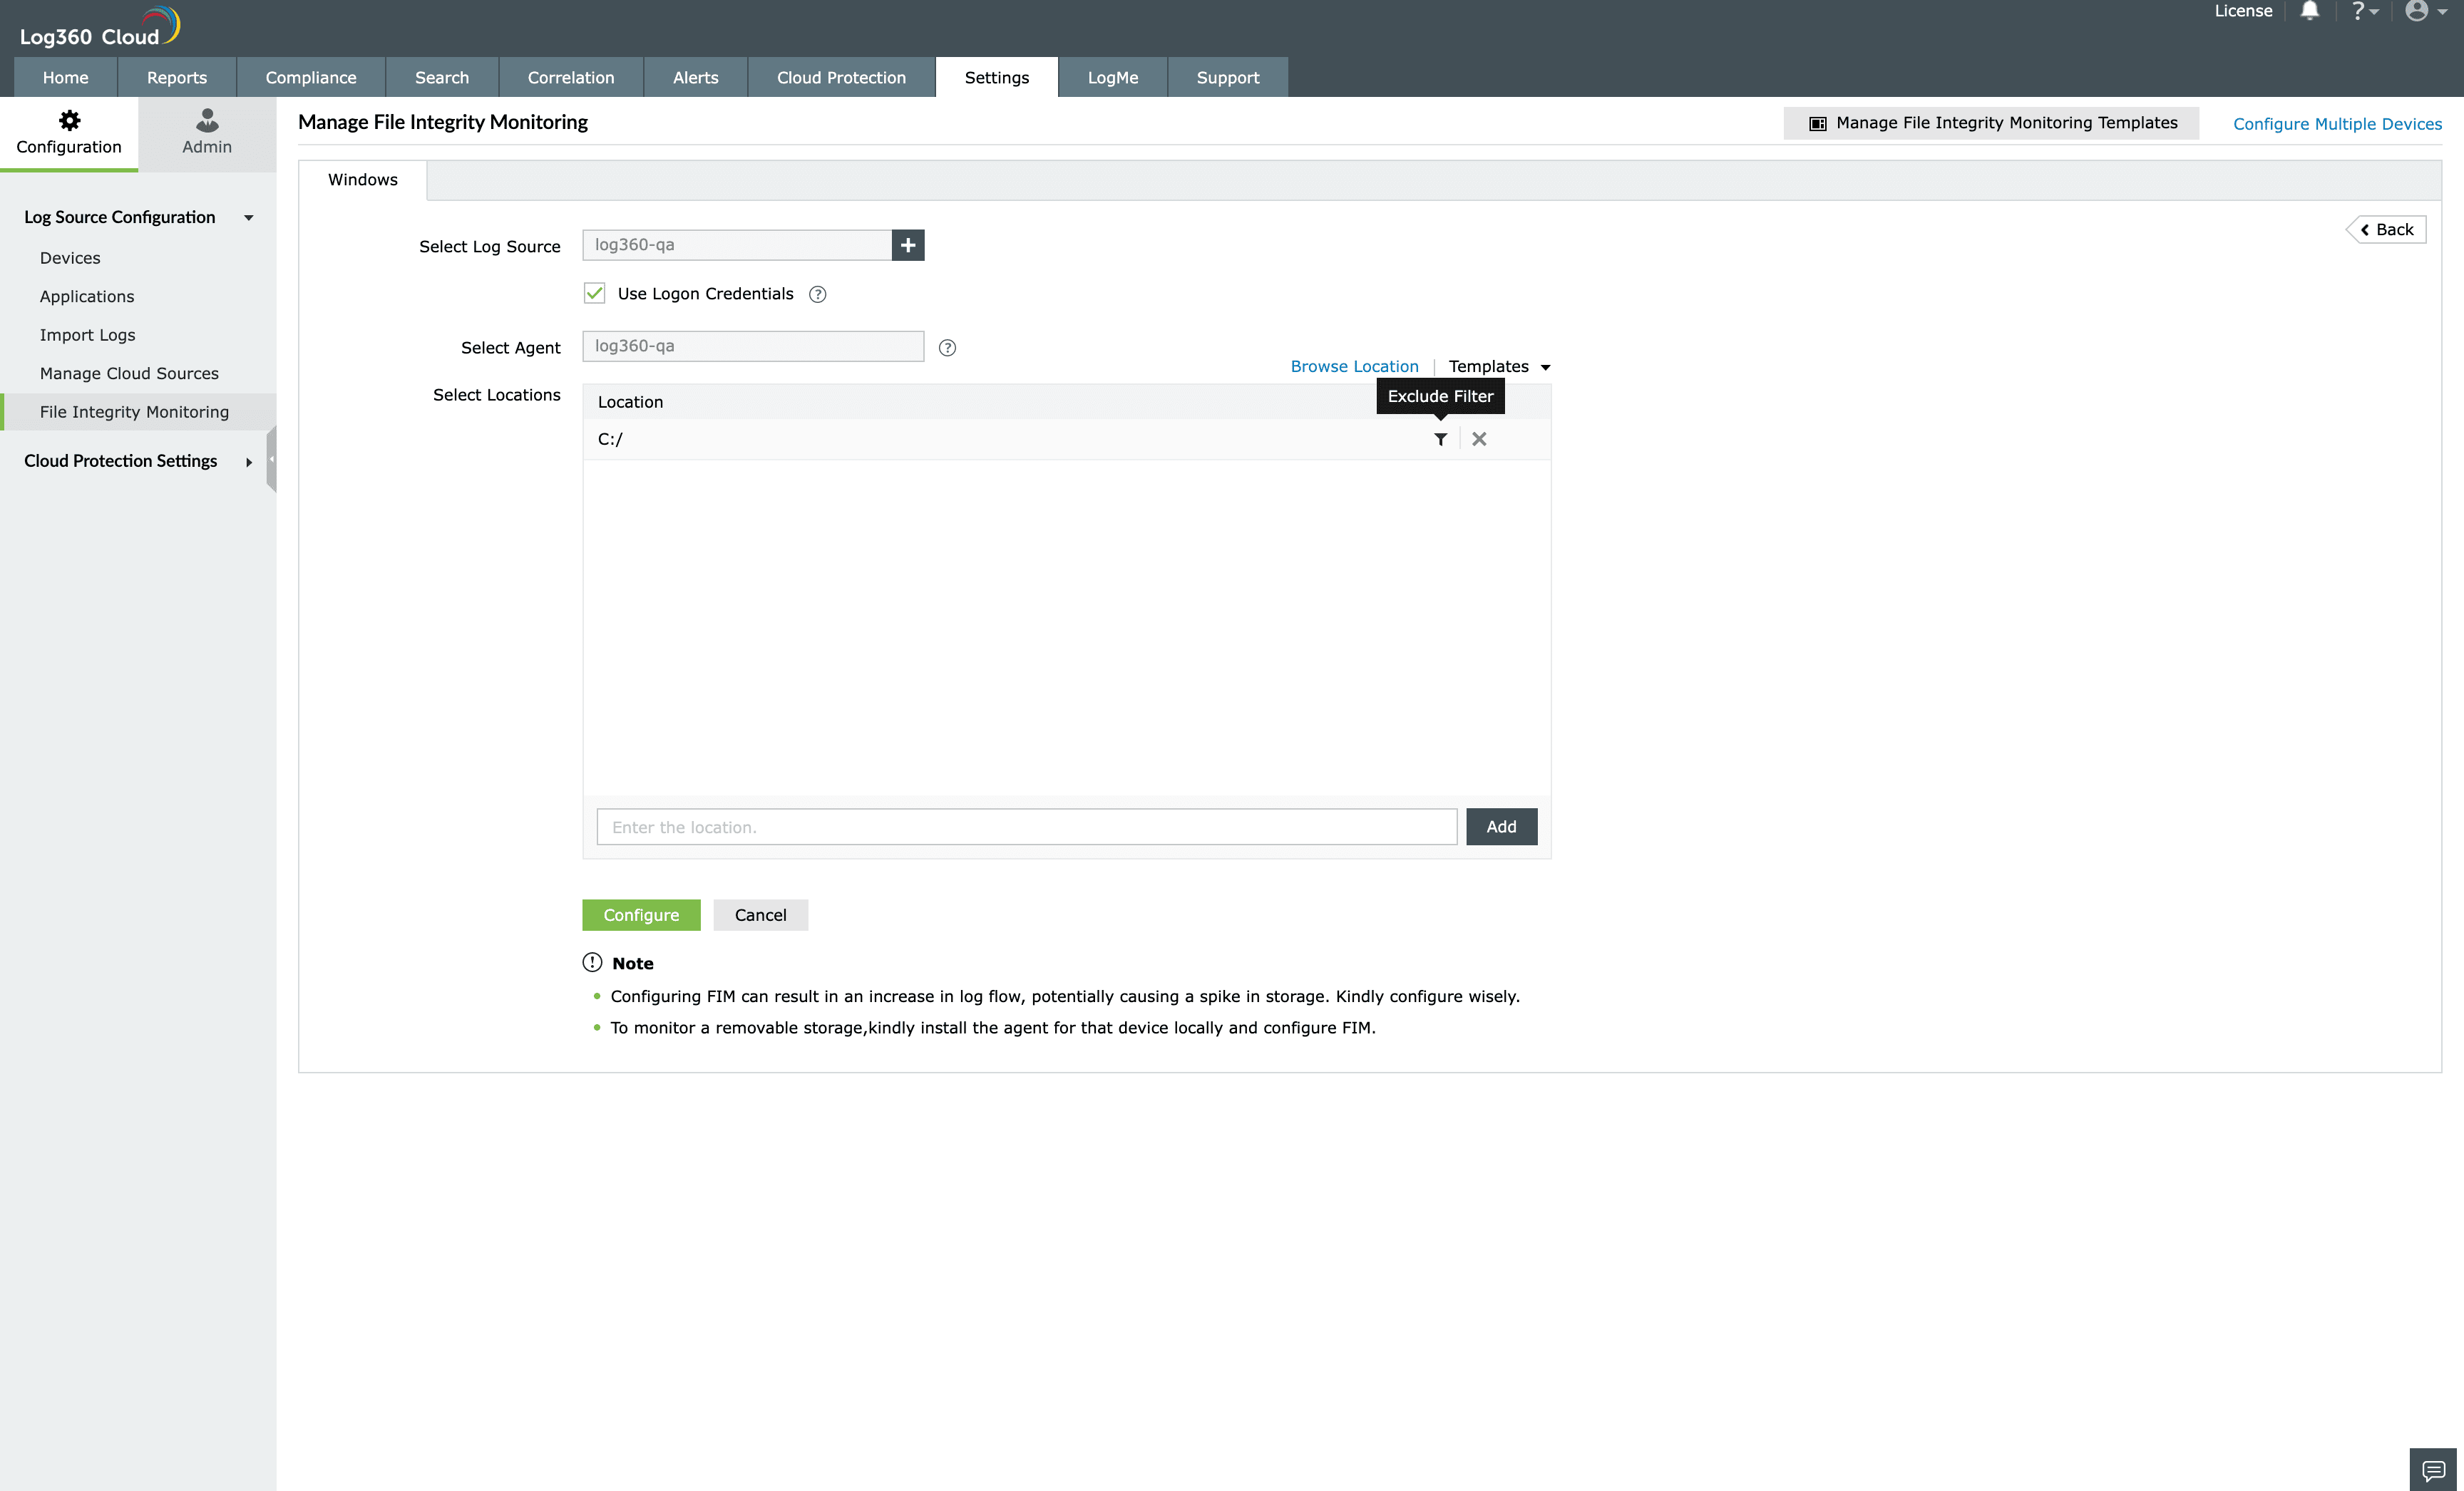Click help icon next to Select Agent
Screen dimensions: 2464x1491
pos(947,348)
